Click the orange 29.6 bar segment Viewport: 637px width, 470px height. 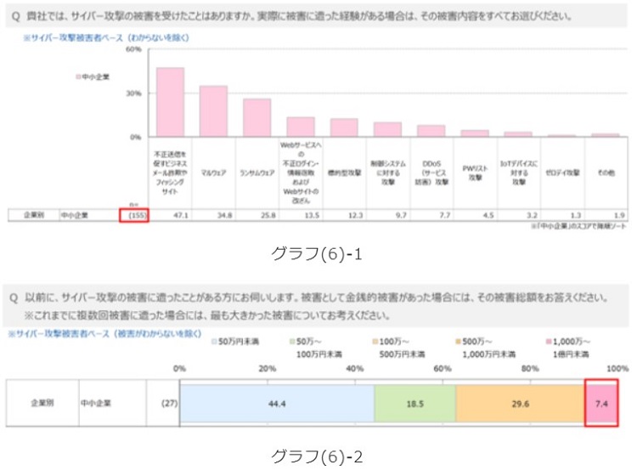pos(521,404)
